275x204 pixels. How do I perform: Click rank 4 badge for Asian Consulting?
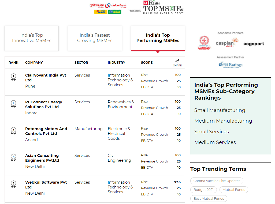tap(13, 157)
